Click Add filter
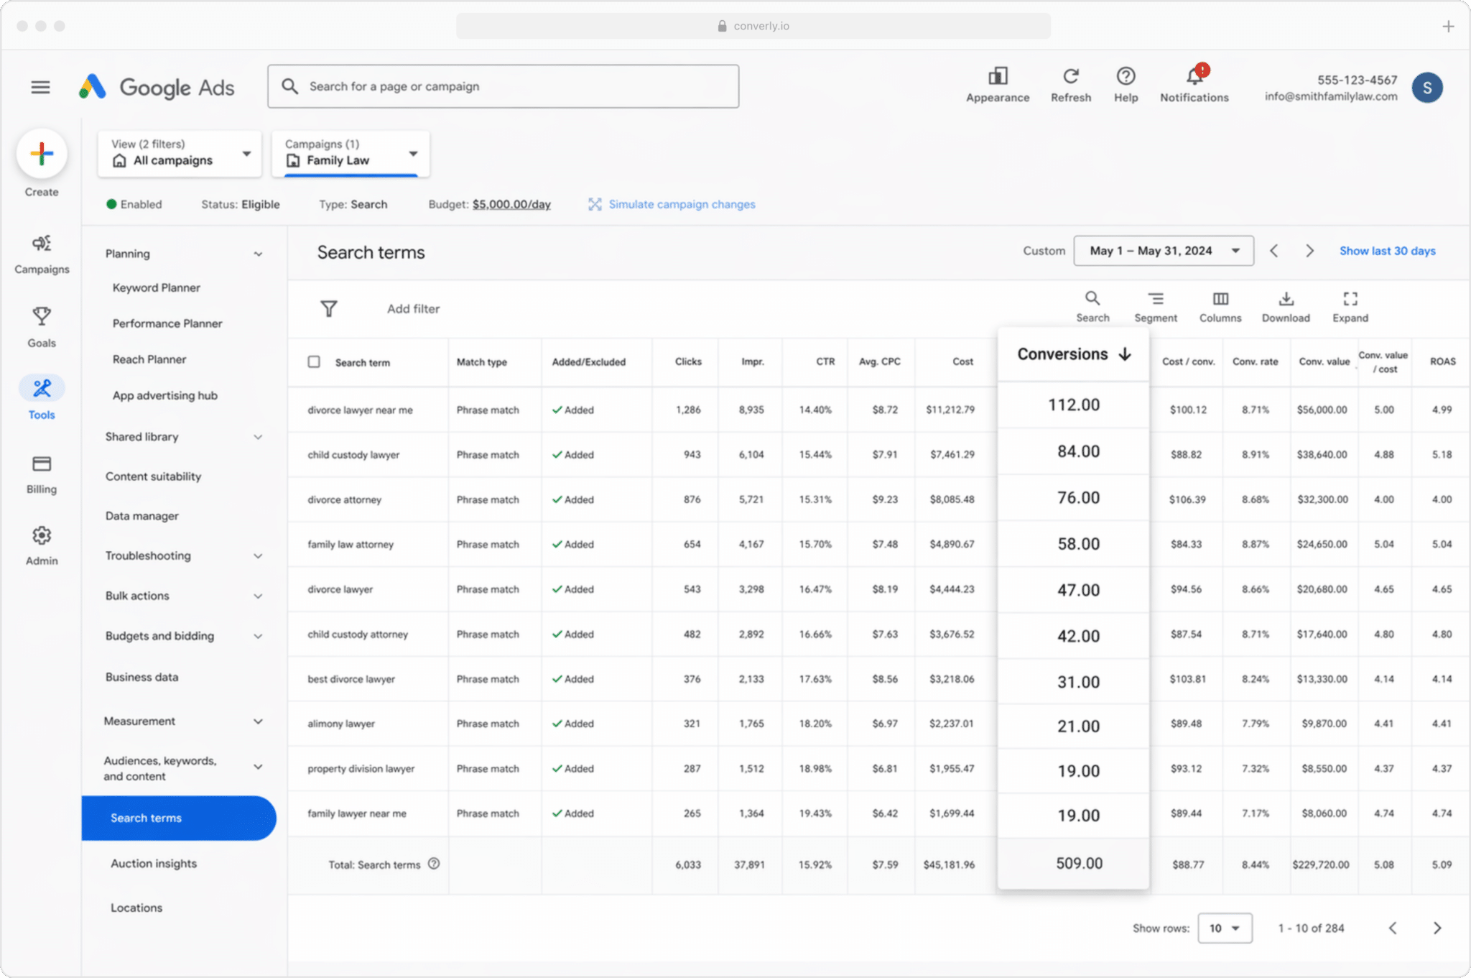Image resolution: width=1471 pixels, height=978 pixels. [x=413, y=309]
